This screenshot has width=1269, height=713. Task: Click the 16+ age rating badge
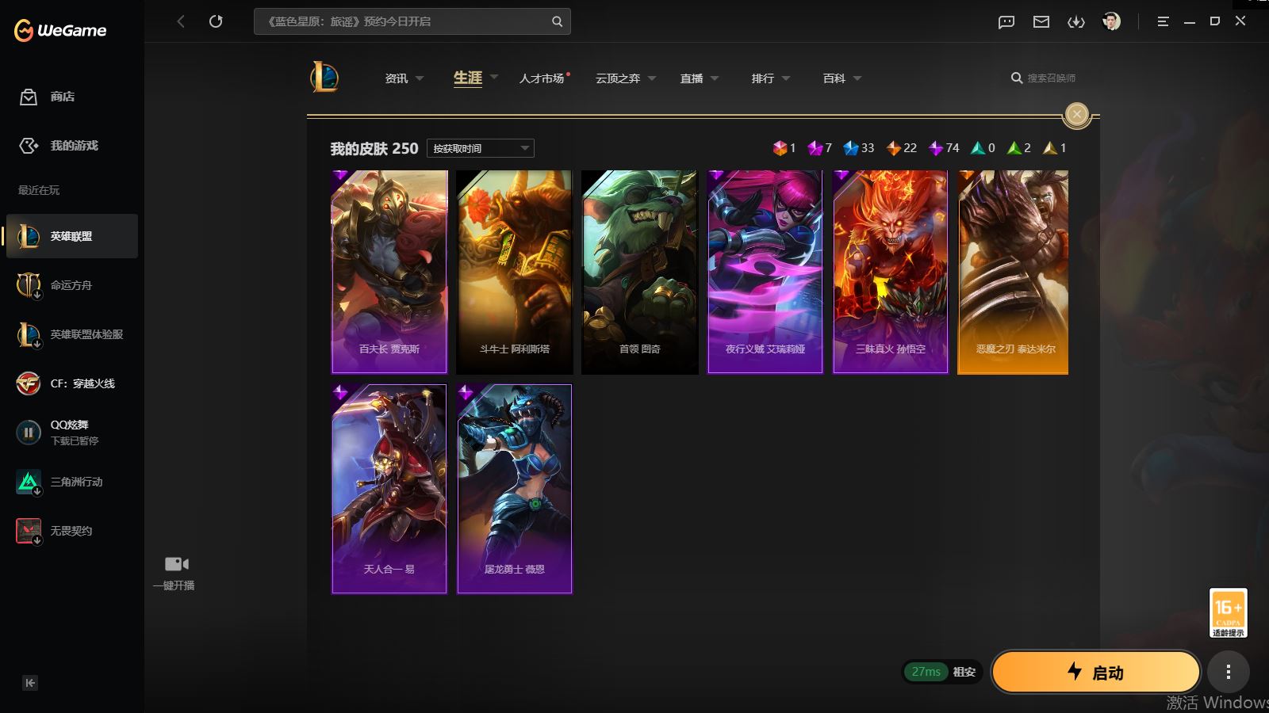pyautogui.click(x=1229, y=613)
